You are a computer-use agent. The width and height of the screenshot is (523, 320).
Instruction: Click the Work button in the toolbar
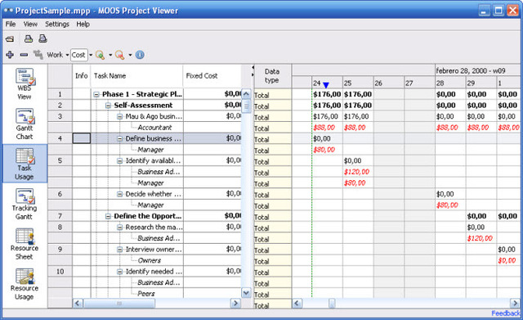tap(55, 55)
